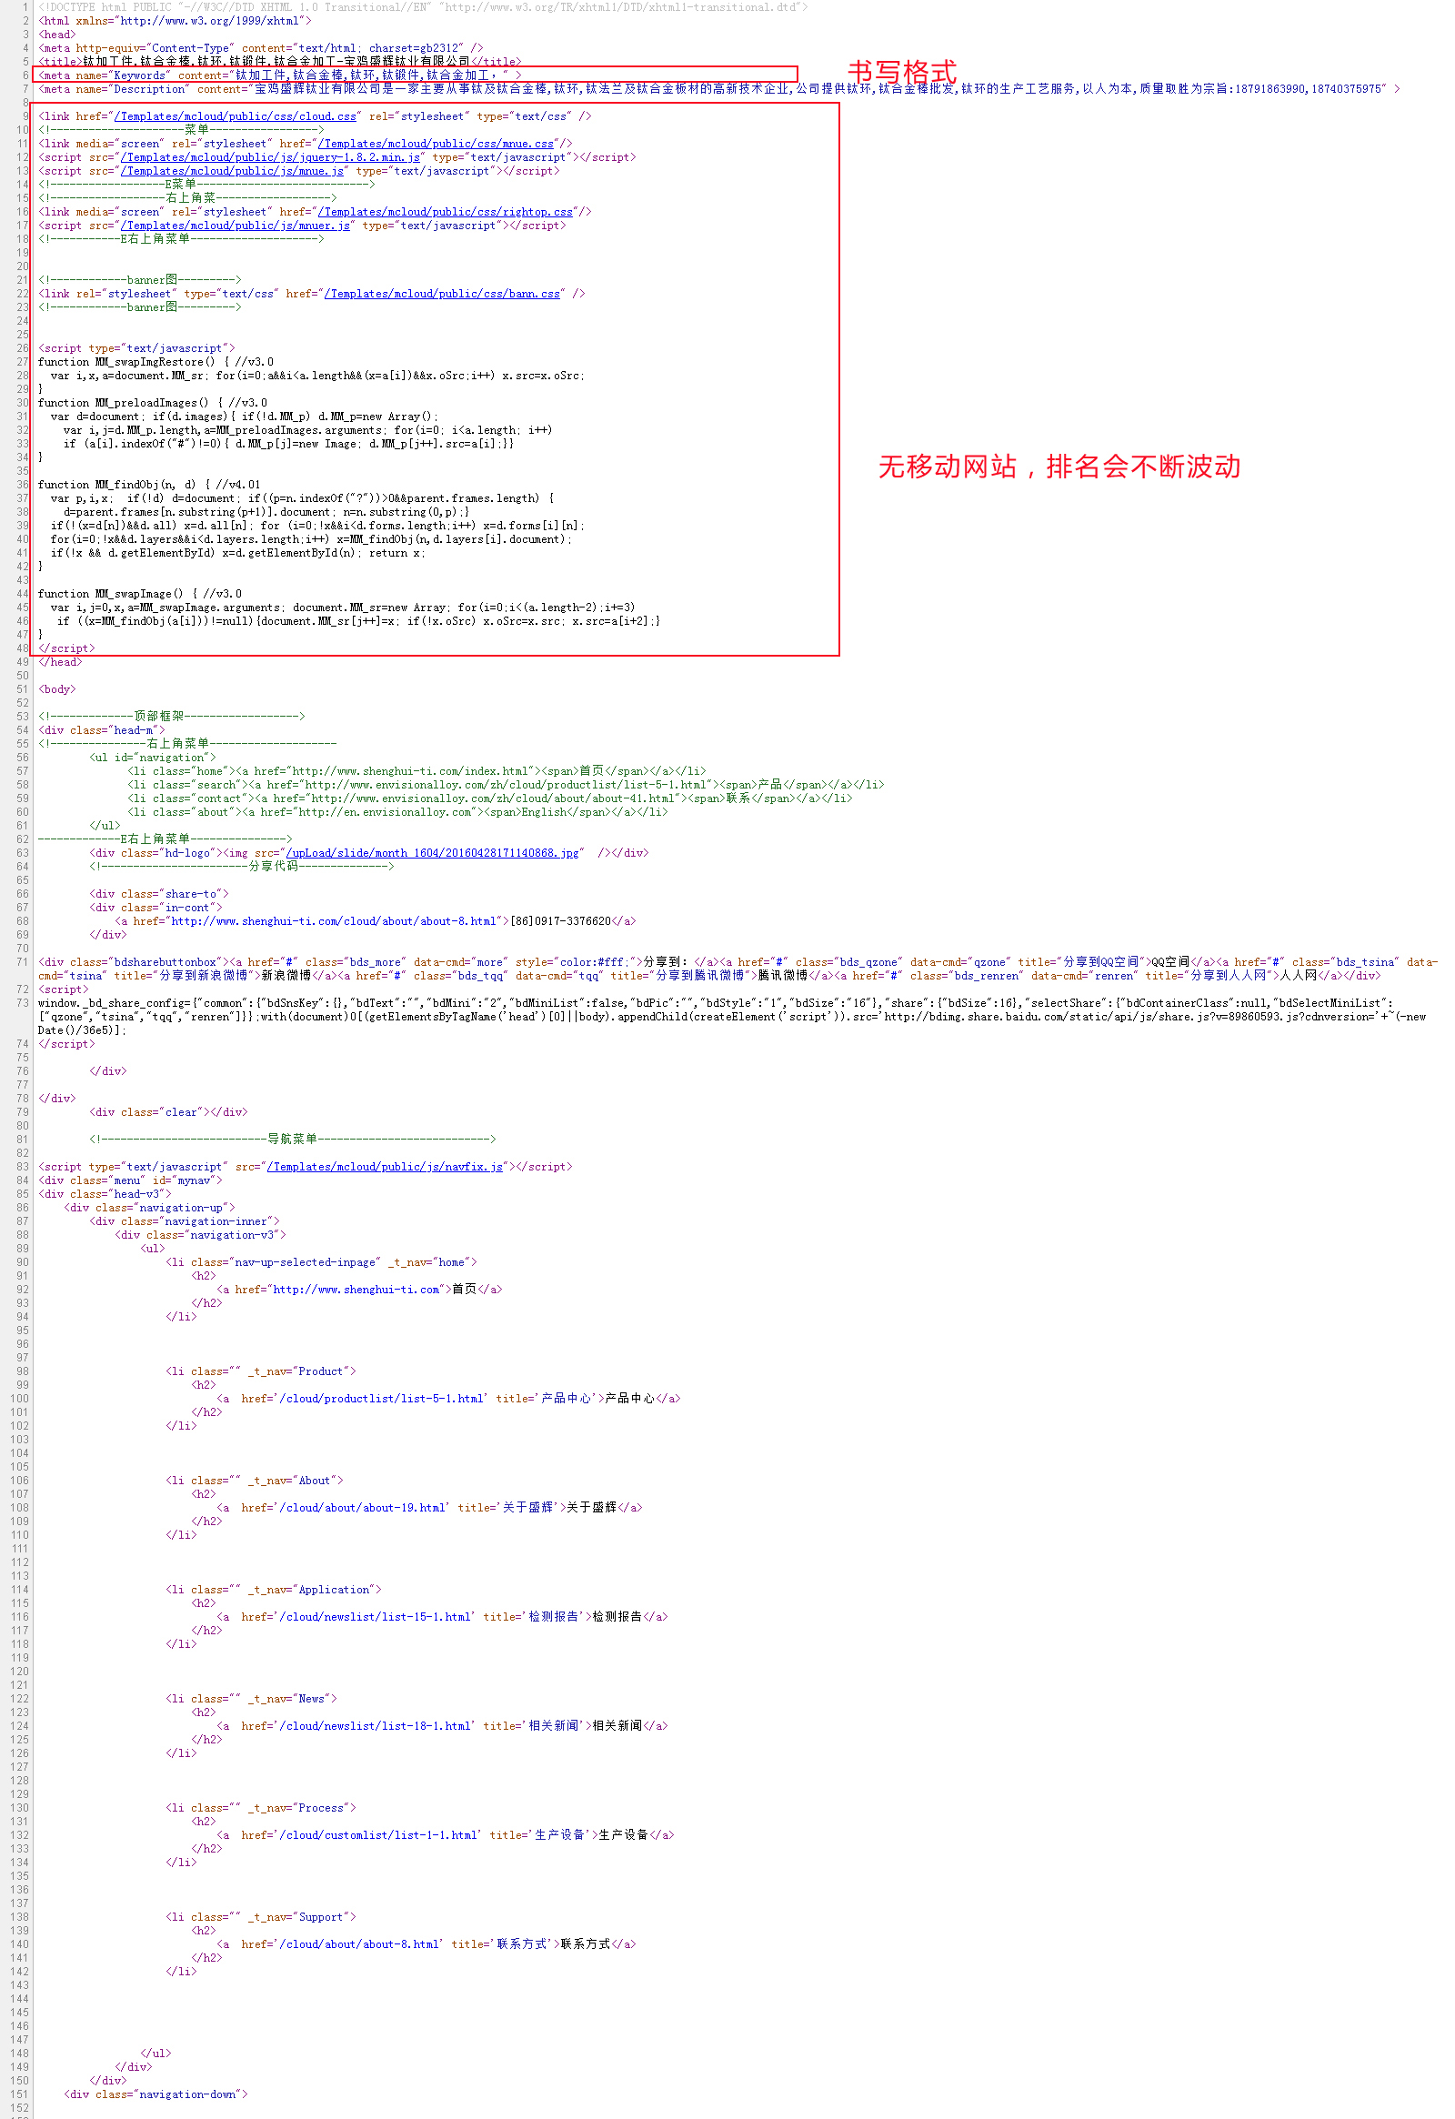Viewport: 1455px width, 2119px height.
Task: Click the div class="clear" line
Action: pos(168,1112)
